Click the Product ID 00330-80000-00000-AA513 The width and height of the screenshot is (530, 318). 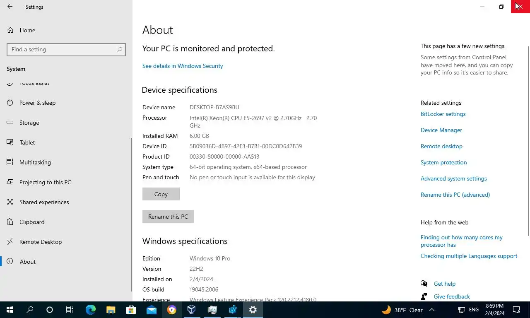click(x=224, y=157)
